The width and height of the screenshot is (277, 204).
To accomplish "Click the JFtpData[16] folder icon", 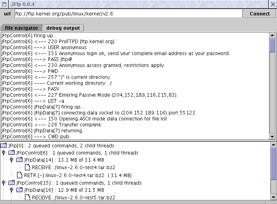I will tap(19, 190).
